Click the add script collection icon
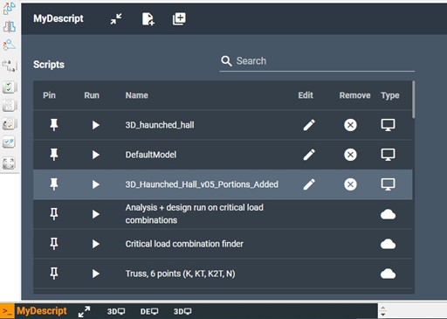This screenshot has width=447, height=319. pyautogui.click(x=179, y=19)
